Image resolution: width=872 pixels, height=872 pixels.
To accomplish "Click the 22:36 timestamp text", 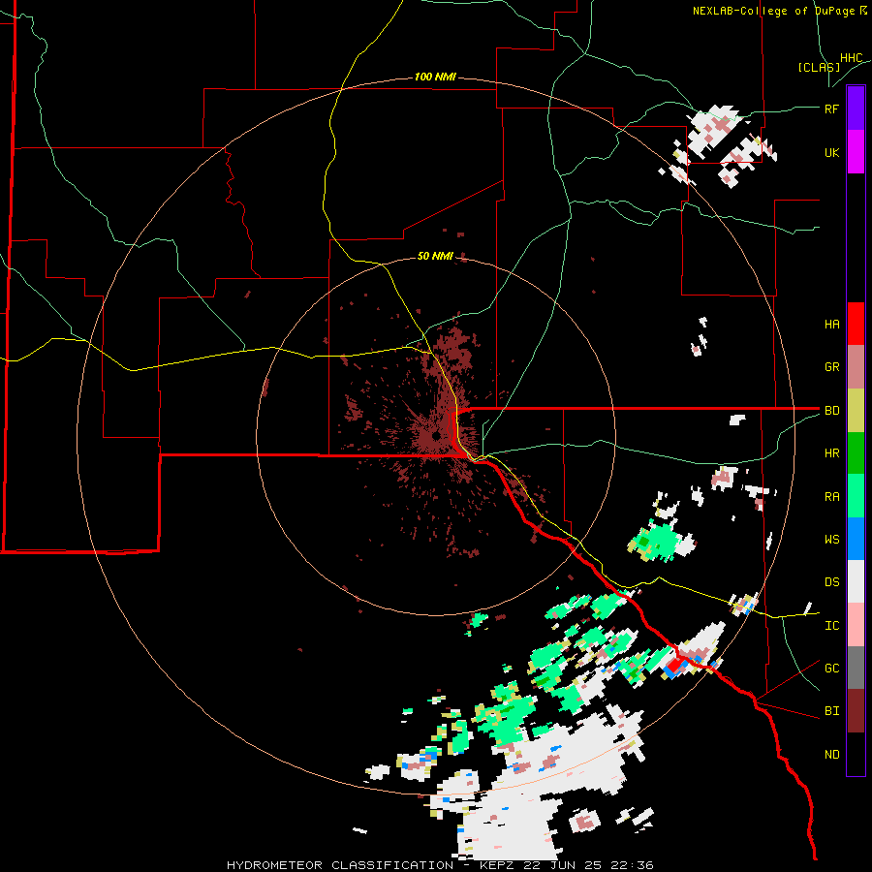I will tap(632, 865).
